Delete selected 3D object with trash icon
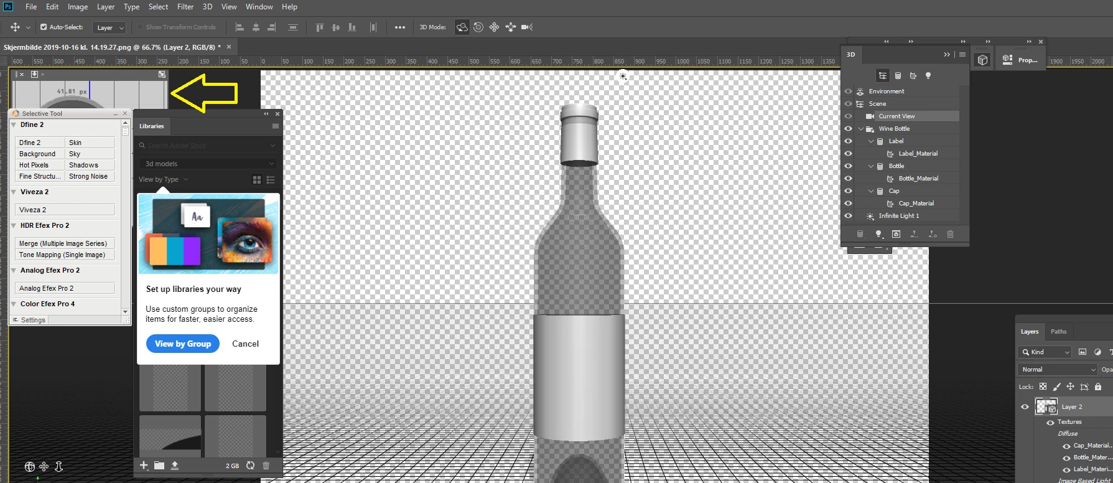The image size is (1113, 483). coord(950,234)
